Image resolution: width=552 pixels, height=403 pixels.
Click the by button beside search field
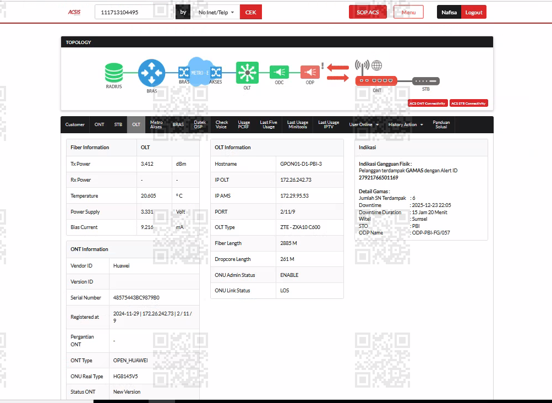click(x=183, y=12)
